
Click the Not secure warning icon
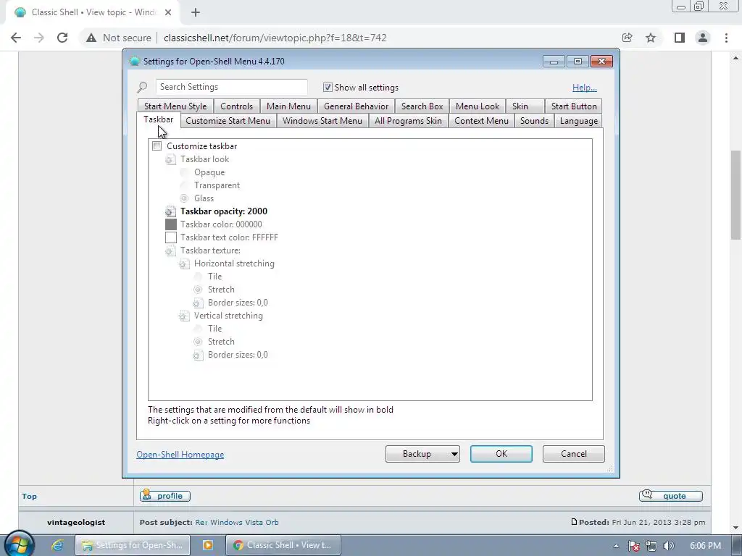tap(91, 38)
